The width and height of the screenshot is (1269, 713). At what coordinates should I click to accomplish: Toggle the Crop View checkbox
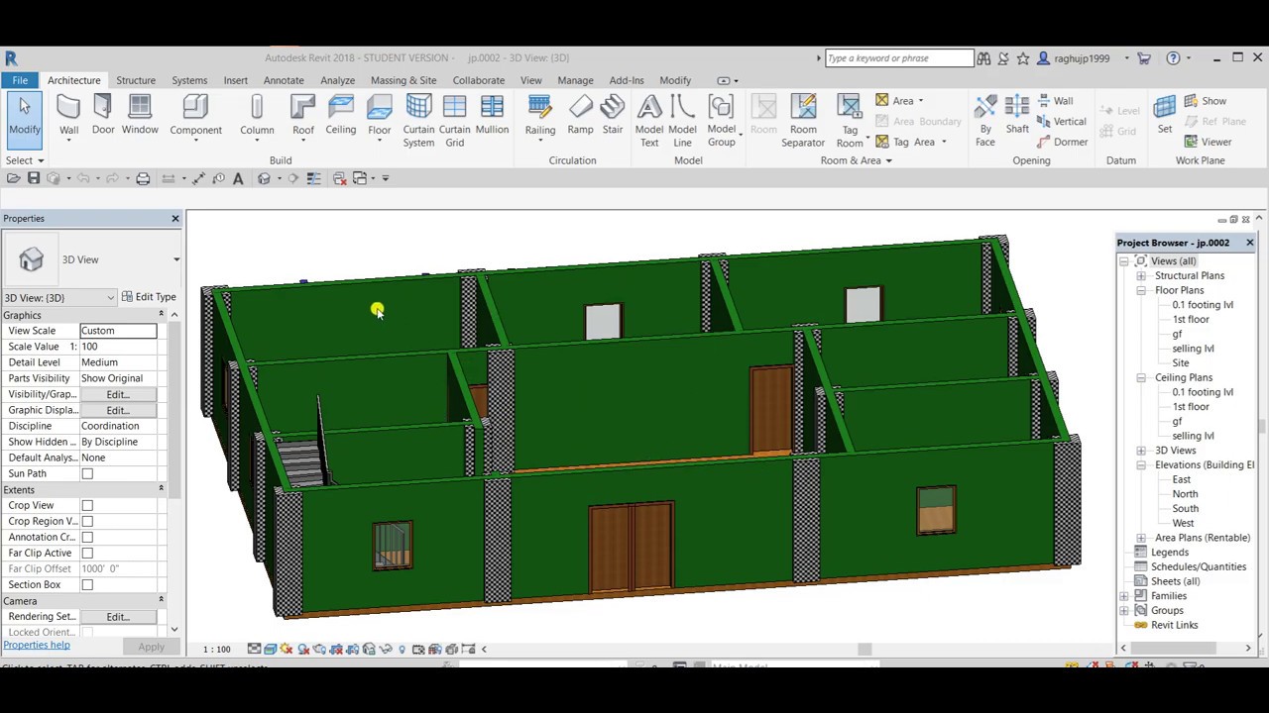[87, 505]
